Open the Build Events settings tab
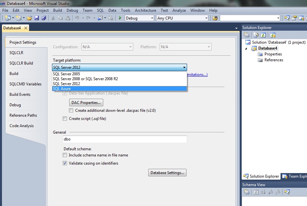307x206 pixels. pos(20,95)
